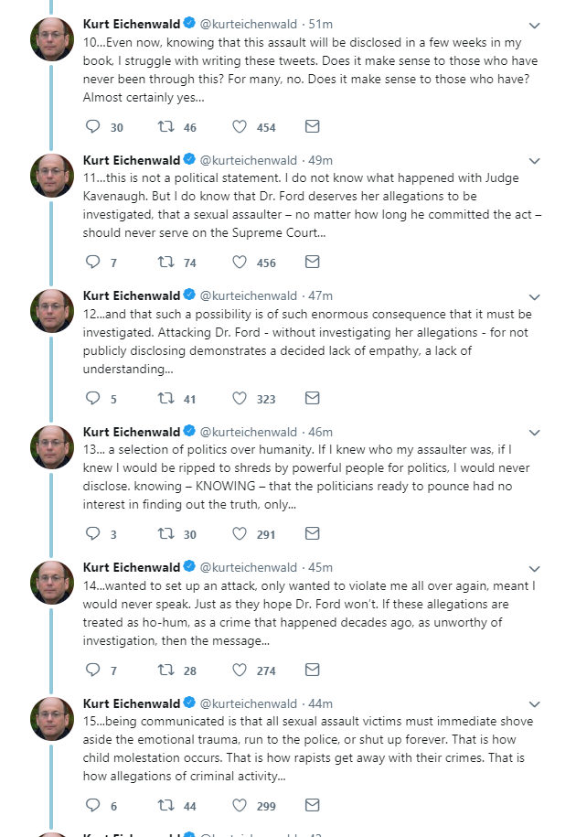Open @kurteichenwald handle on tweet 13
Viewport: 576px width, 837px height.
coord(248,432)
